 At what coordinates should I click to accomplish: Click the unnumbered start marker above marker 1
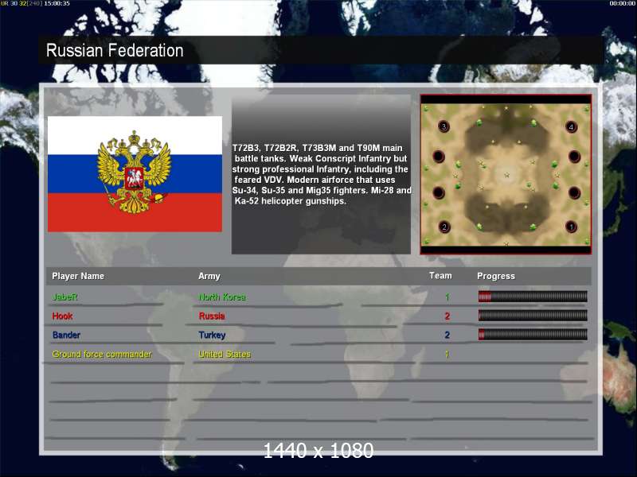pyautogui.click(x=574, y=192)
